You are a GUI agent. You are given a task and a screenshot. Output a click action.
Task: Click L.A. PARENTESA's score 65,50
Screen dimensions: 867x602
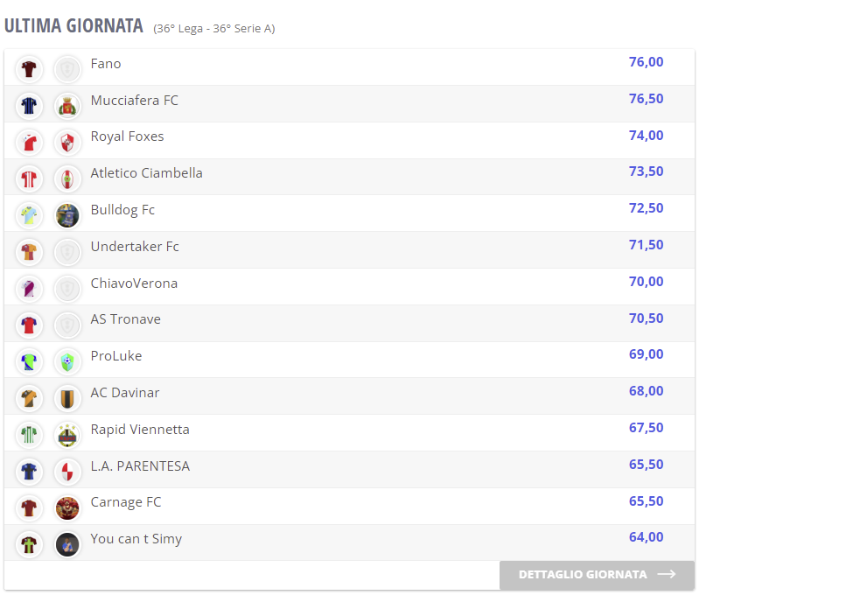(646, 465)
